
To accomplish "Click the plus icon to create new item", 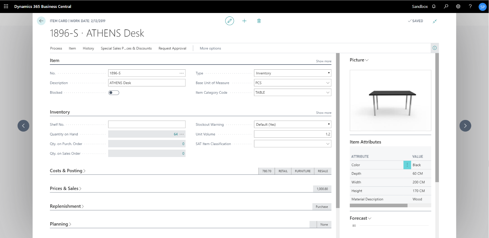I will [x=244, y=21].
